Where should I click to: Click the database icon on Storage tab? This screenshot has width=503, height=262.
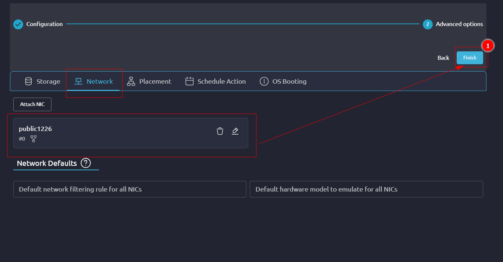point(28,81)
